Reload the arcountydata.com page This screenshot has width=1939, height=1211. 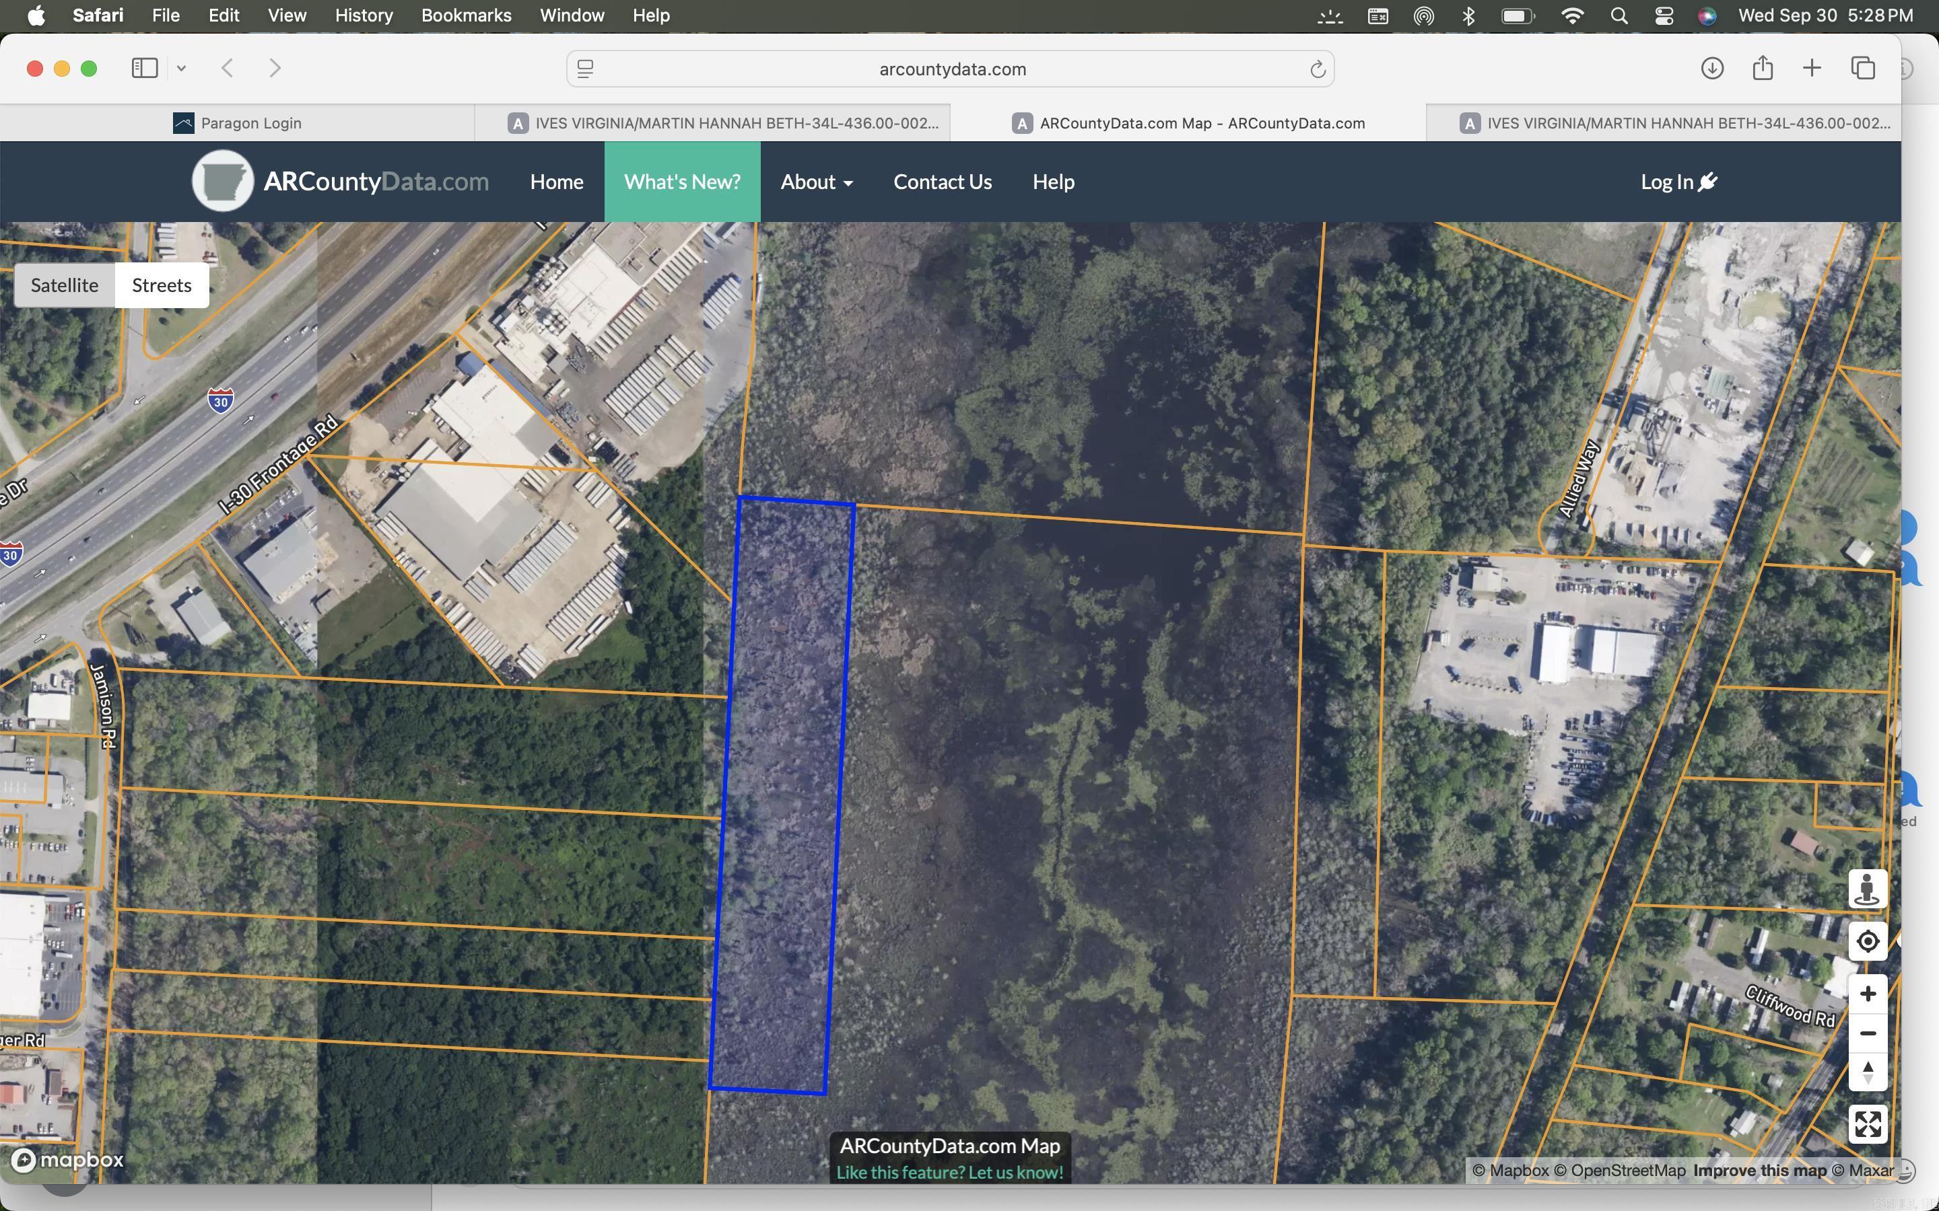coord(1317,69)
